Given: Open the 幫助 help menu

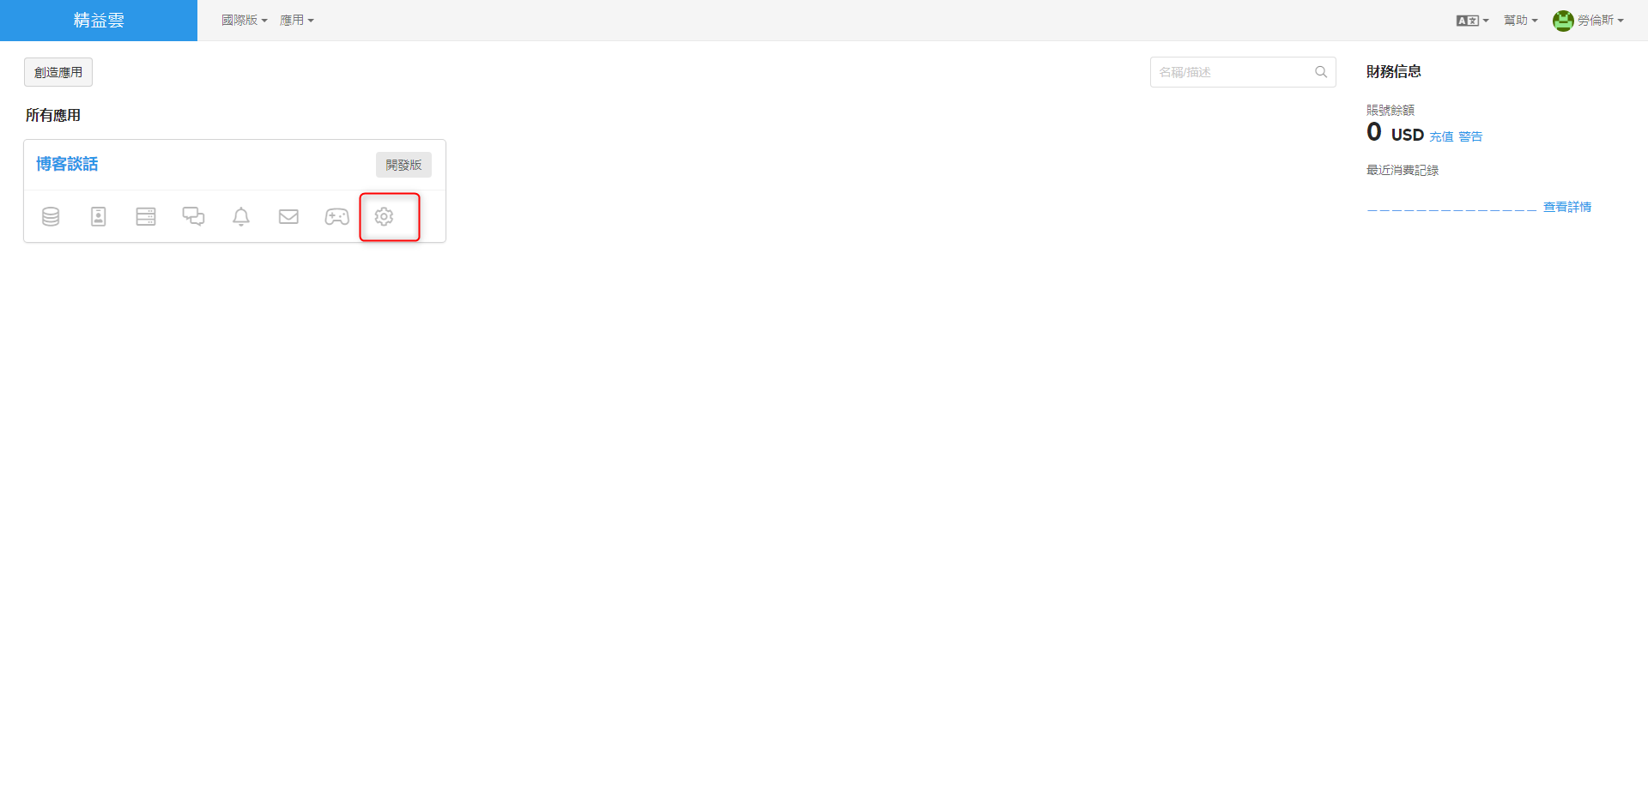Looking at the screenshot, I should [x=1521, y=20].
